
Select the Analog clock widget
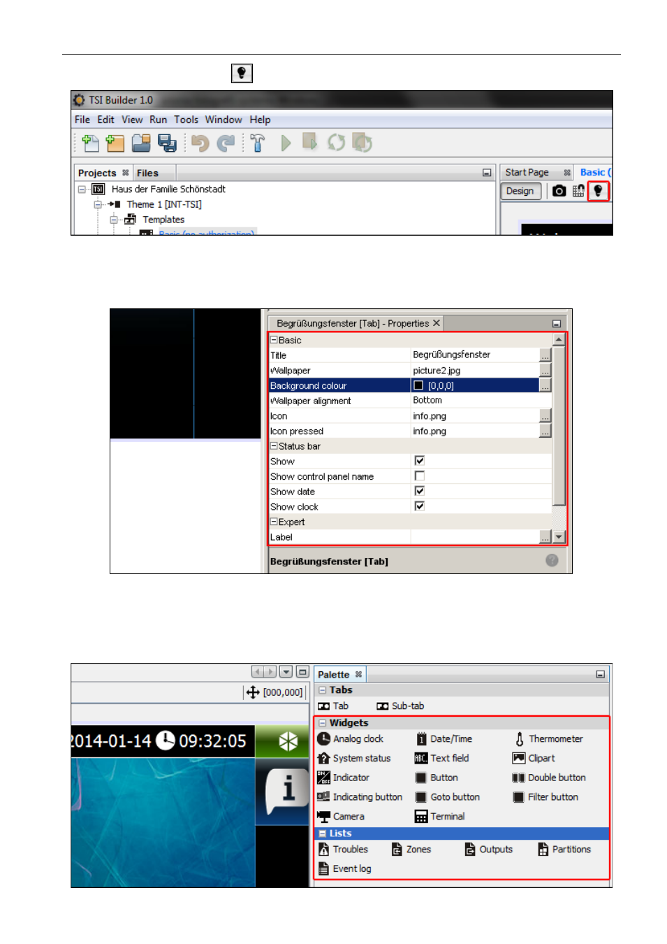(350, 738)
